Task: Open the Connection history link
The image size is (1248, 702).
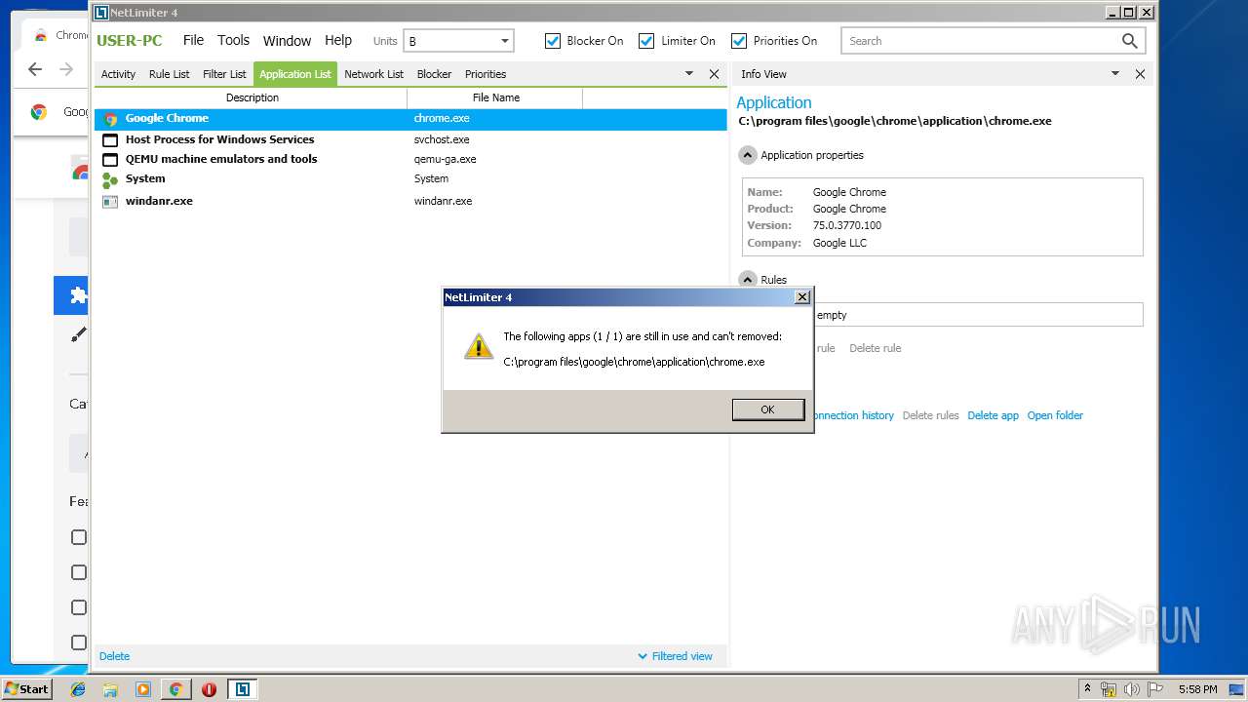Action: tap(852, 415)
